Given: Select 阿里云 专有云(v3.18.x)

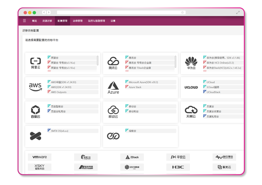Looking at the screenshot, I should pos(72,68).
